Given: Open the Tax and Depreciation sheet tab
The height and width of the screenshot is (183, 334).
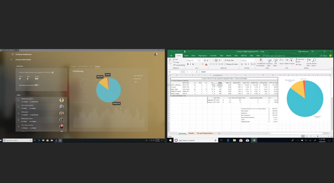Looking at the screenshot, I should 205,133.
